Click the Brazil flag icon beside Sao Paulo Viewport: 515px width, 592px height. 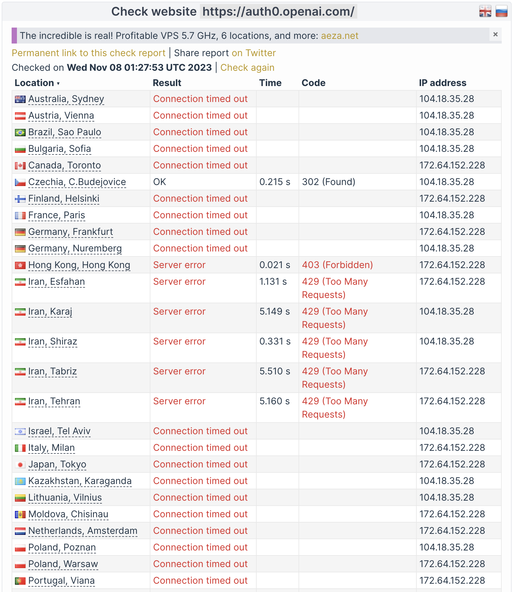click(20, 132)
